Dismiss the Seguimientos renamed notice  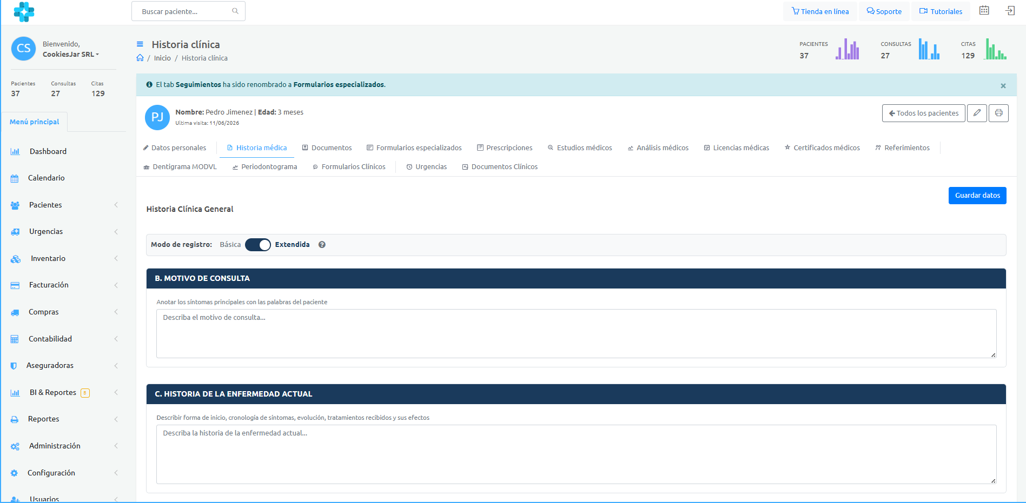click(x=1003, y=86)
